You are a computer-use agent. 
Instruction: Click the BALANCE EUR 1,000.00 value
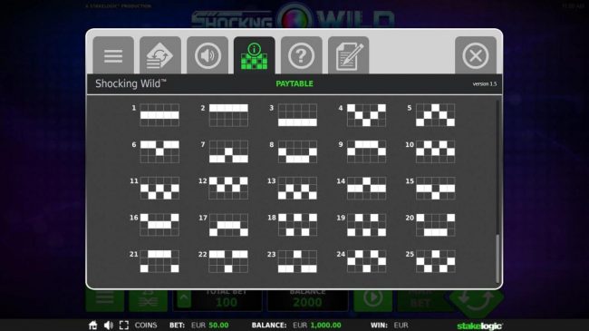[296, 325]
